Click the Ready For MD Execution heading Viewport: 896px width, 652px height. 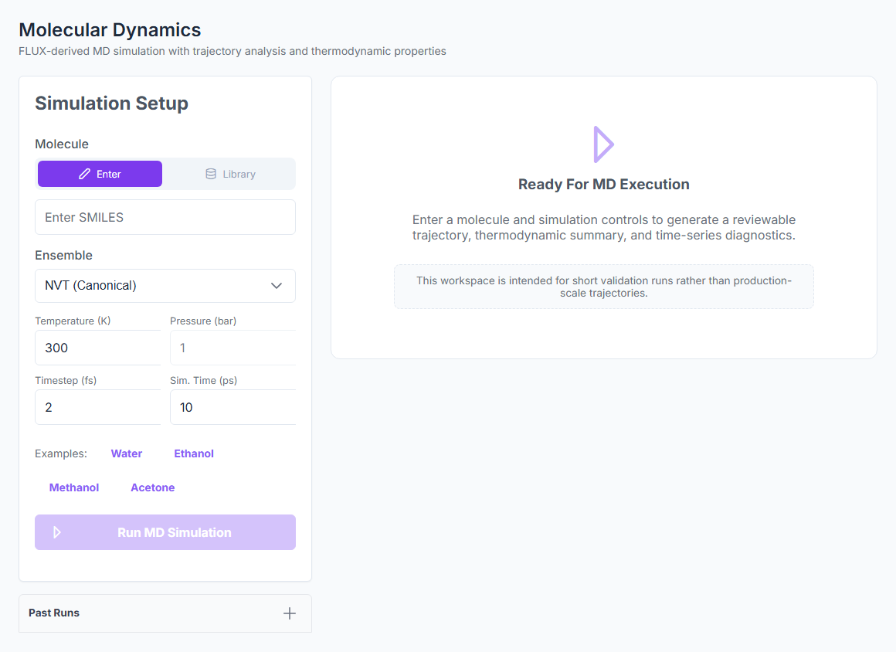coord(603,184)
